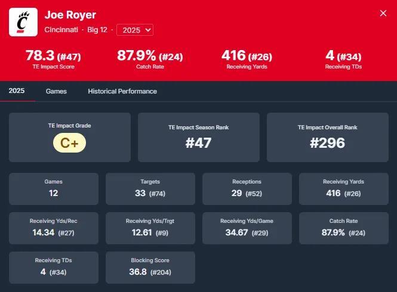Select the Receiving Yds/Game tile
This screenshot has height=292, width=397.
pos(247,228)
